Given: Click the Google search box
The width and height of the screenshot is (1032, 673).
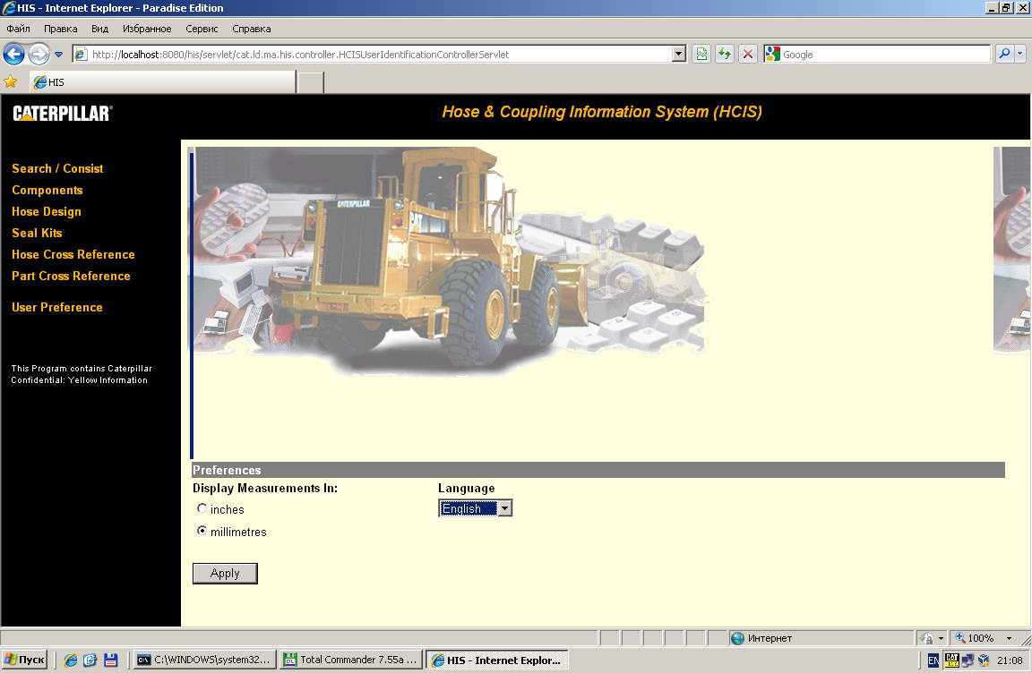Looking at the screenshot, I should [x=884, y=55].
